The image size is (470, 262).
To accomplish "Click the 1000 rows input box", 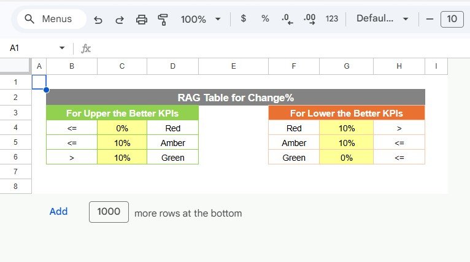I will tap(109, 212).
